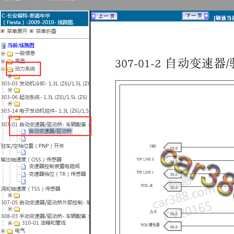Screen dimensions: 234x234
Task: Click the page icon preceding 涡轮轴速度（TSS）传感器
Action: 23,181
